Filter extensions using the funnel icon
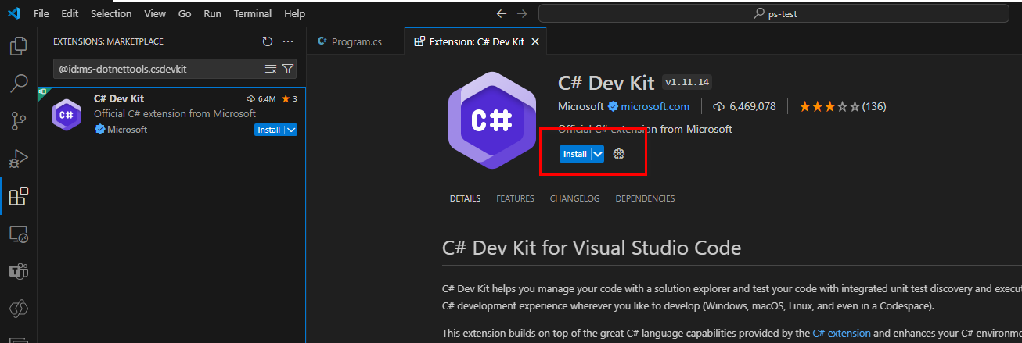This screenshot has width=1022, height=343. pos(287,69)
